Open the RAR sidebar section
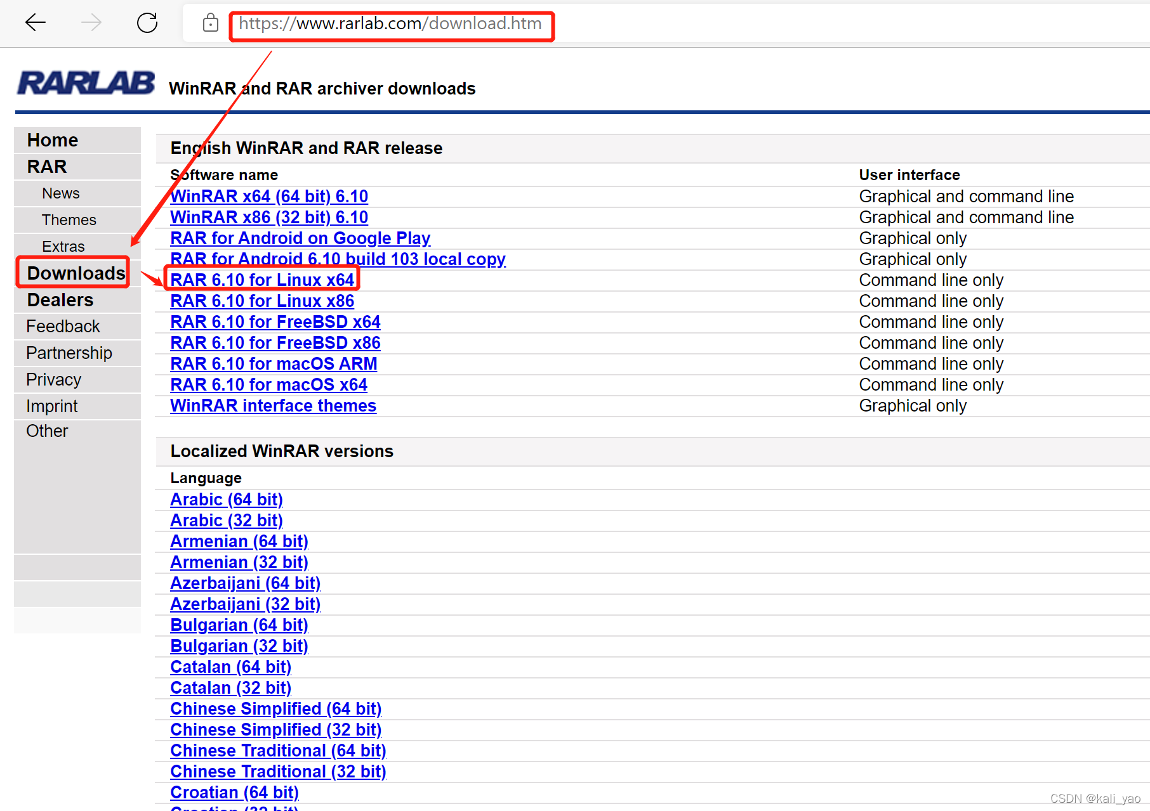 [47, 167]
